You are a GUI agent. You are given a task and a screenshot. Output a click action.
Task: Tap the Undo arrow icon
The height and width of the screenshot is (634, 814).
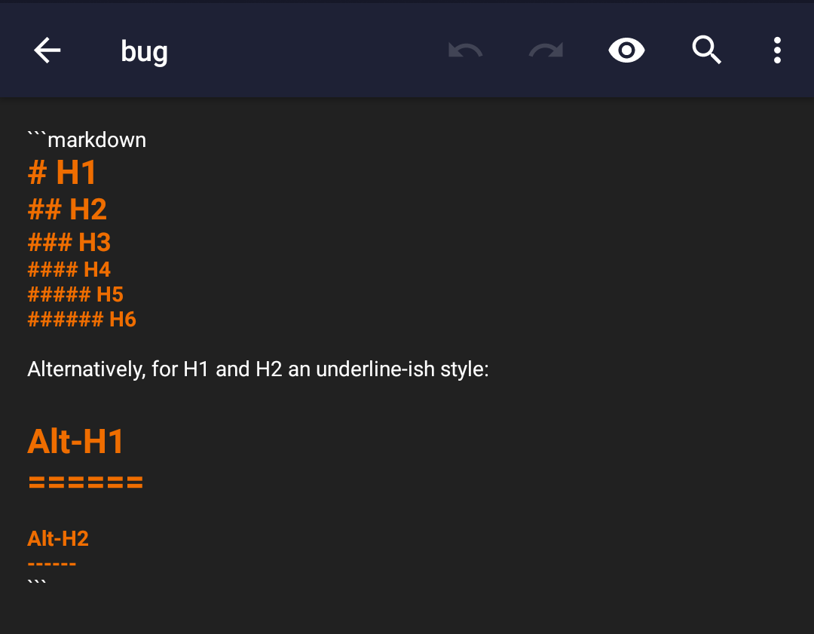coord(465,50)
